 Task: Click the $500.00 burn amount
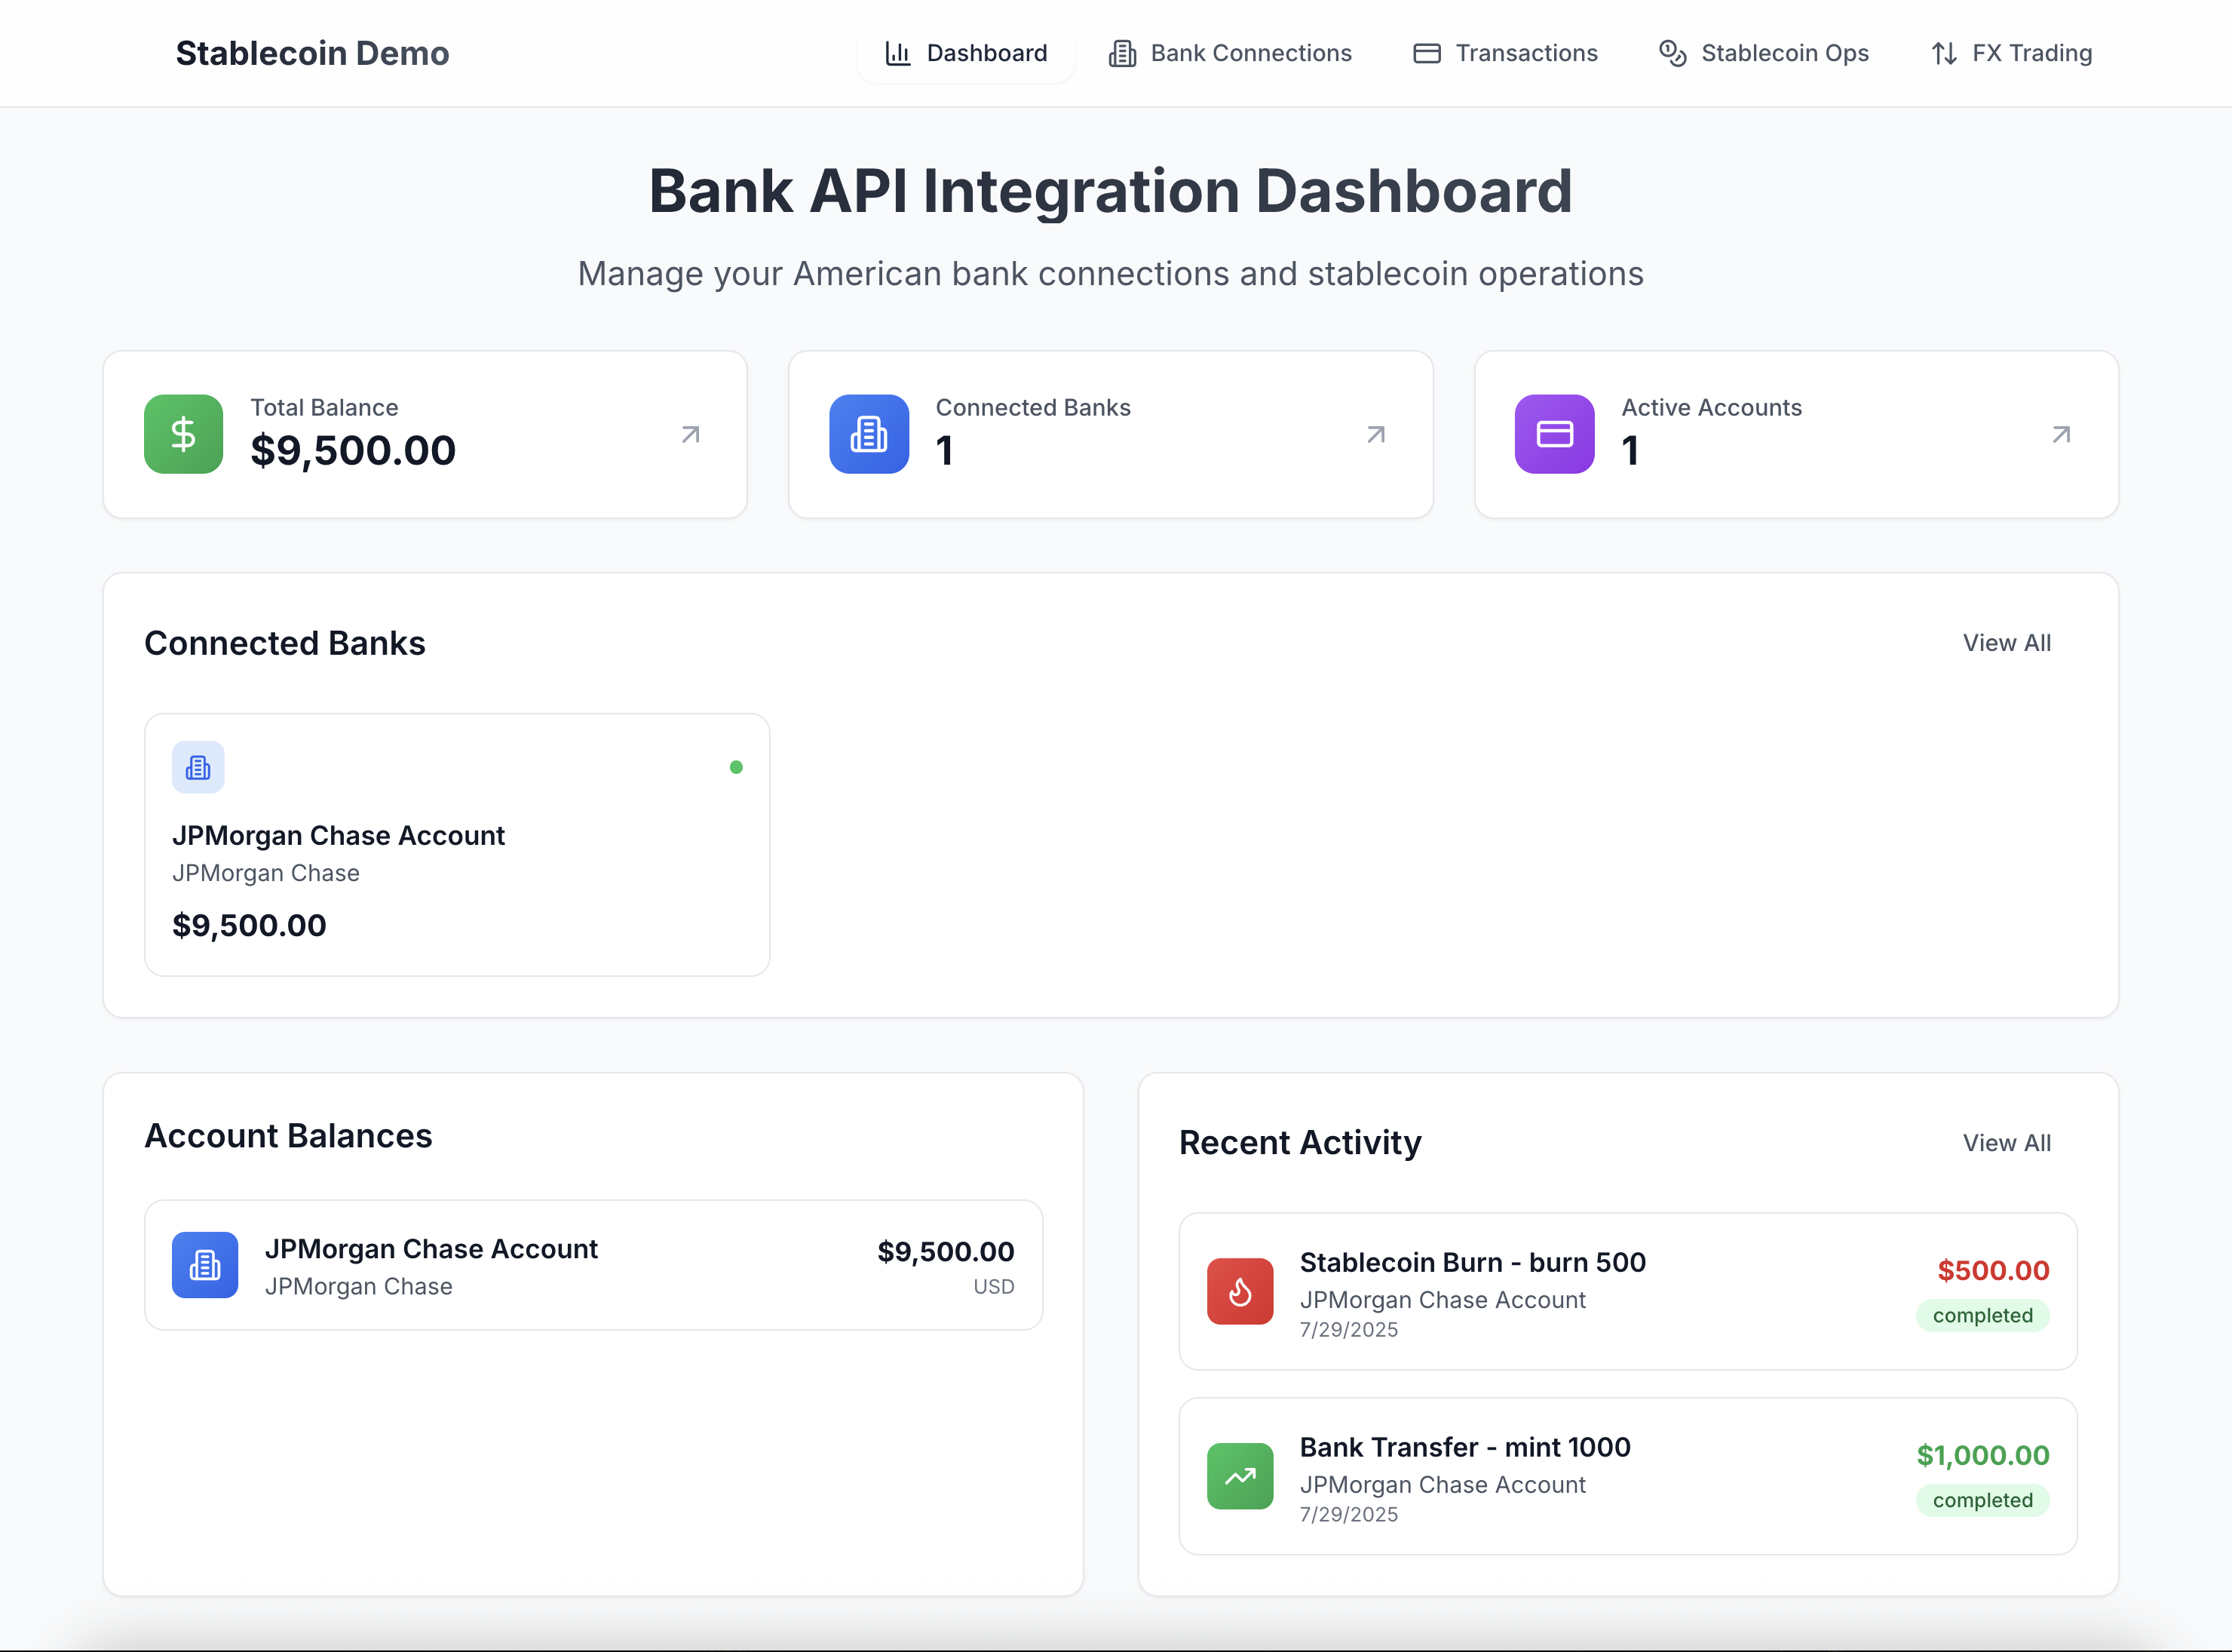pos(1993,1270)
